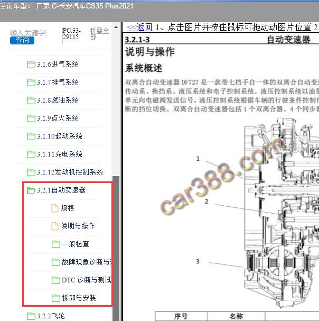This screenshot has height=321, width=319.
Task: Click the 系统概述 heading
Action: pyautogui.click(x=144, y=68)
